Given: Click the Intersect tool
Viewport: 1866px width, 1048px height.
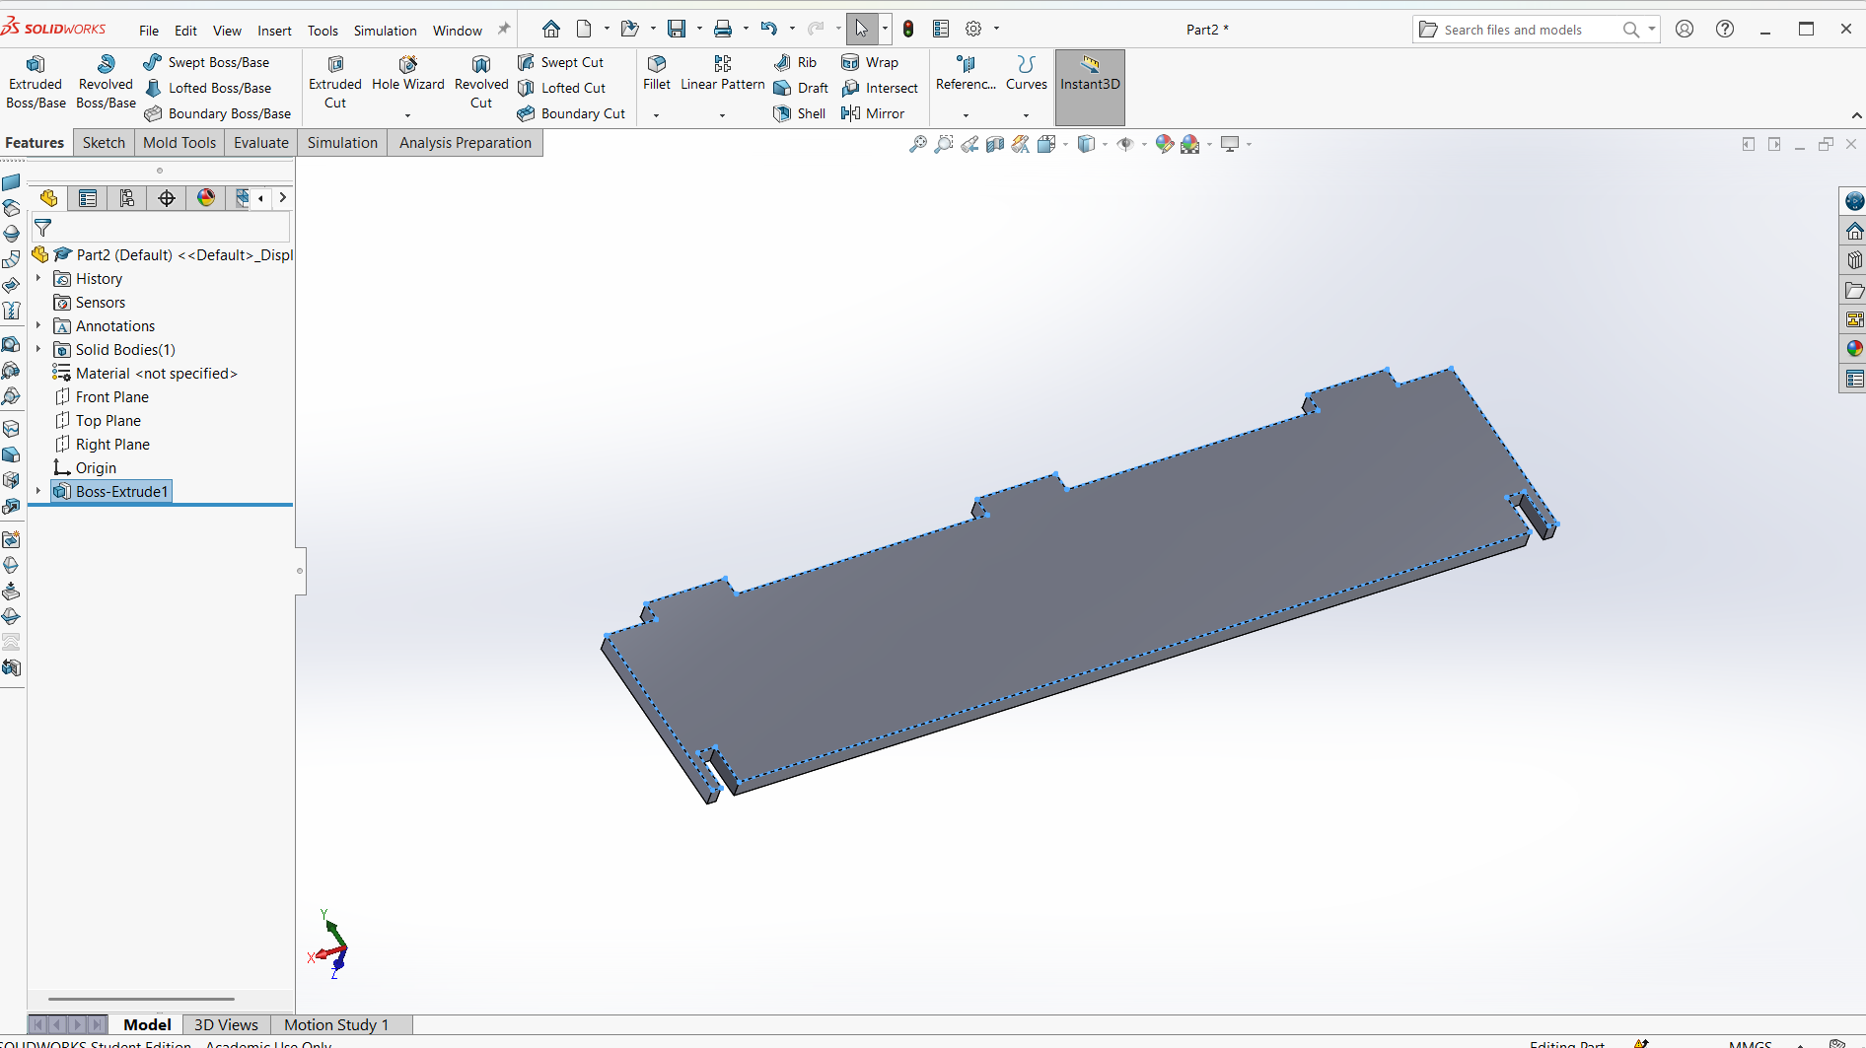Looking at the screenshot, I should (880, 88).
